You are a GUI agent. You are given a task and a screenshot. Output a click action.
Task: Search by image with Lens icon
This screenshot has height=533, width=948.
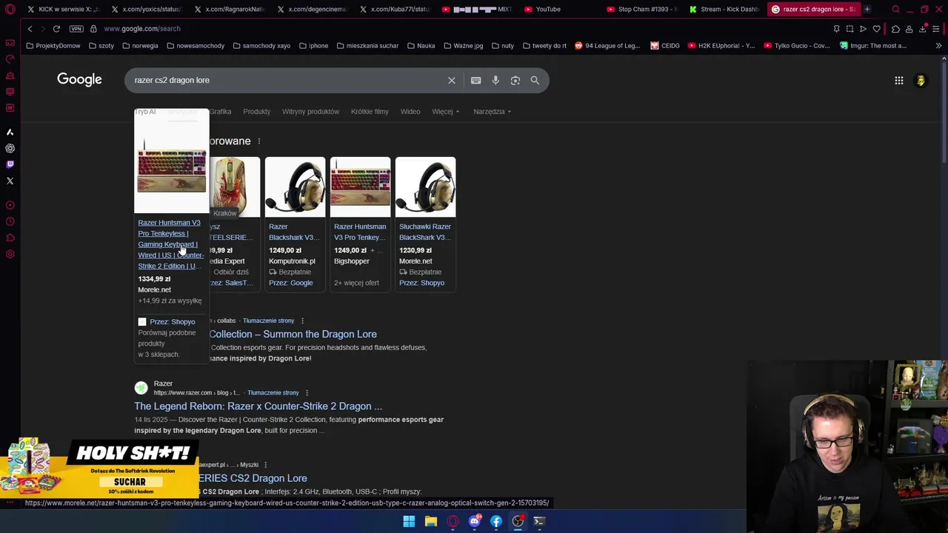point(515,80)
